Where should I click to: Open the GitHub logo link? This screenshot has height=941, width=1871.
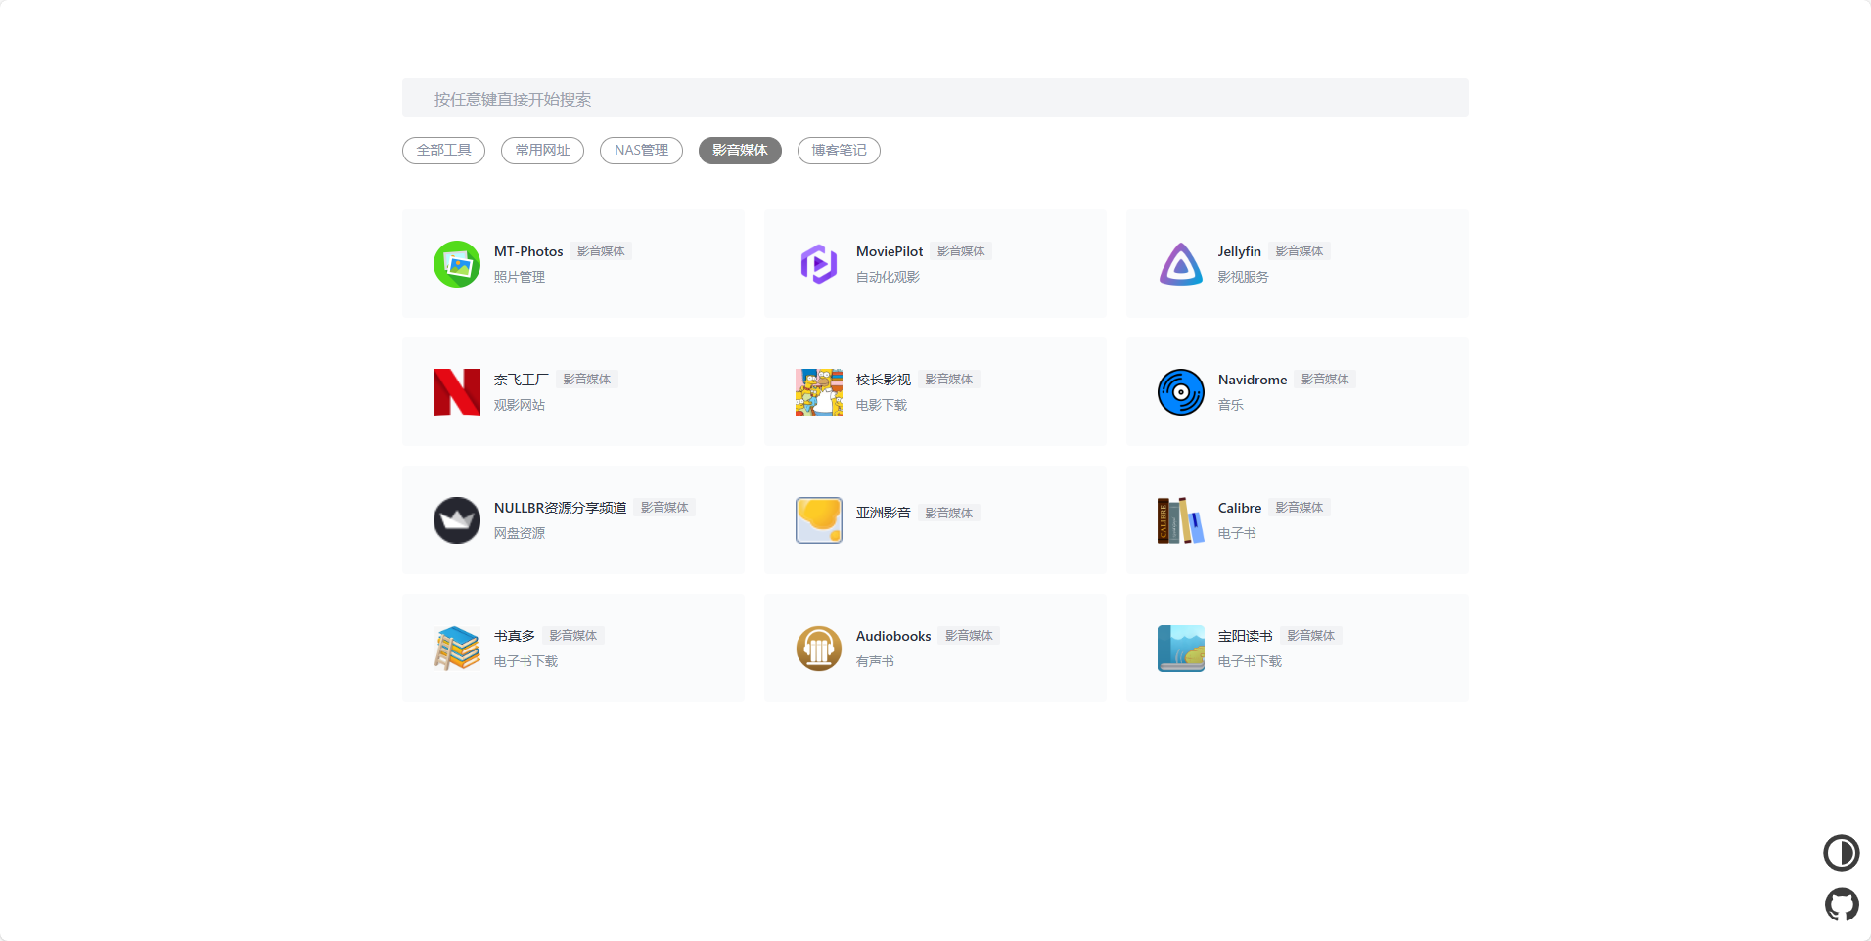(1842, 905)
